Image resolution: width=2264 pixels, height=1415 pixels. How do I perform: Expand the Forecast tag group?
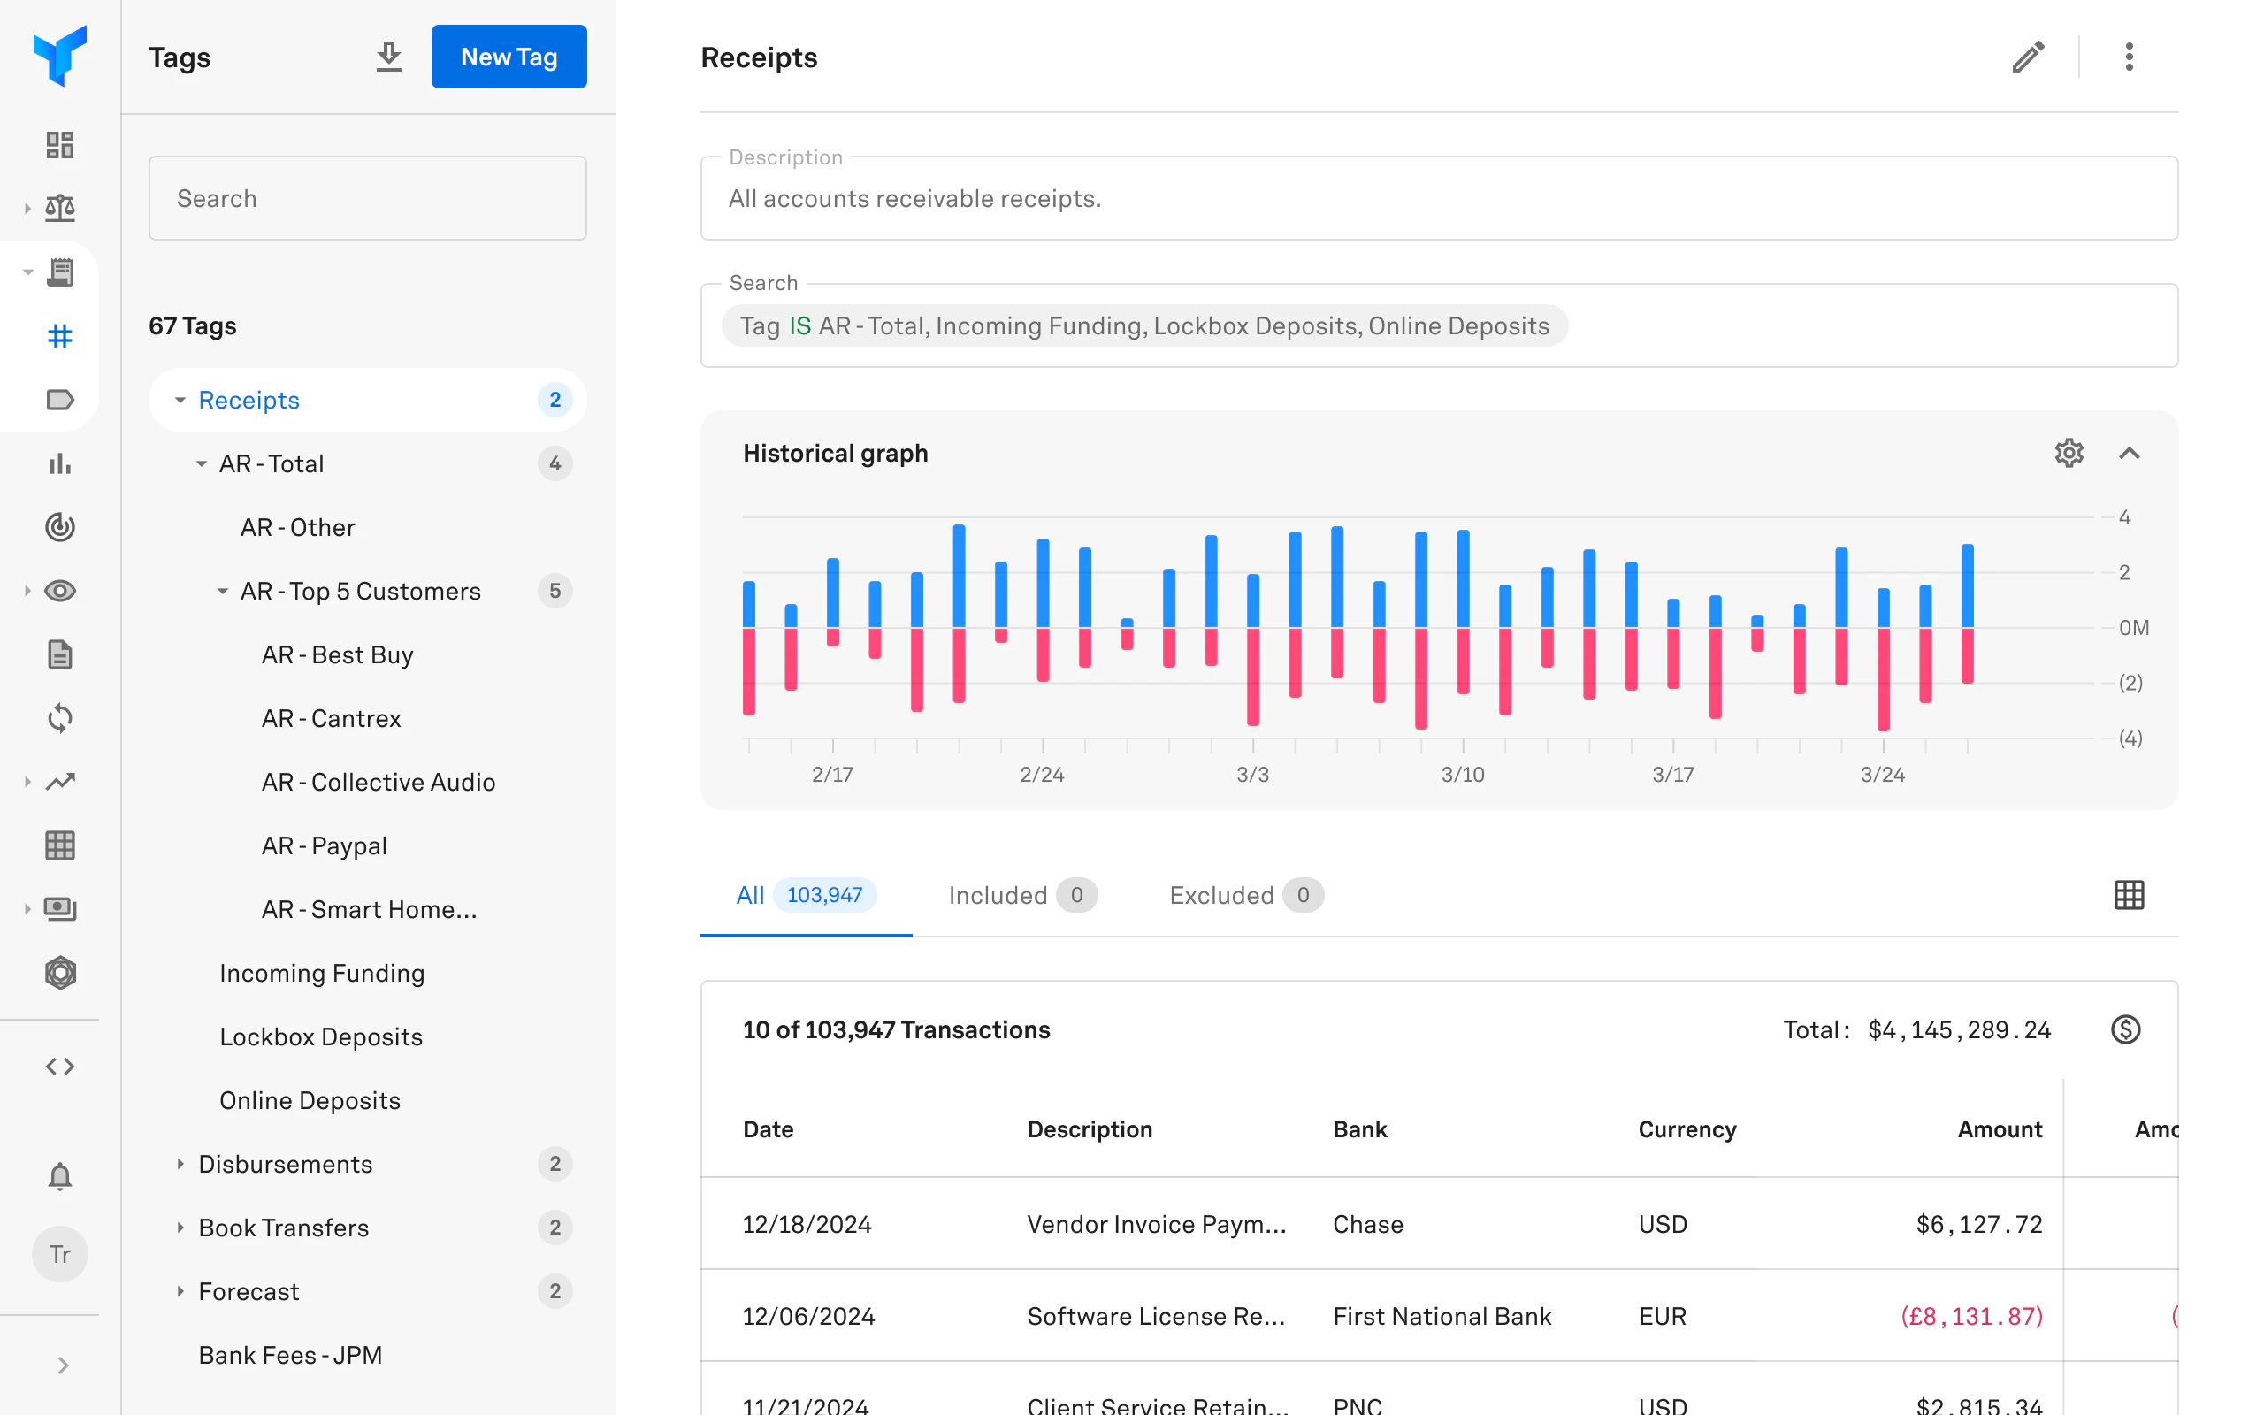point(180,1290)
